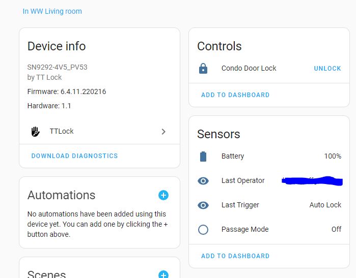Open the Battery sensor entity details

coord(269,157)
